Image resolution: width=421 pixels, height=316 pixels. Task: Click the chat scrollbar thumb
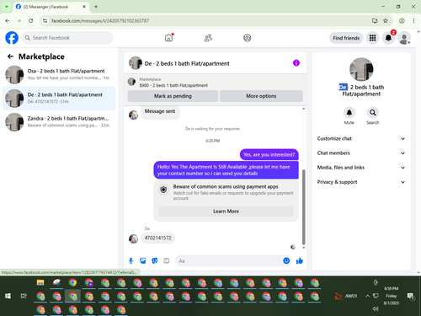pos(303,206)
